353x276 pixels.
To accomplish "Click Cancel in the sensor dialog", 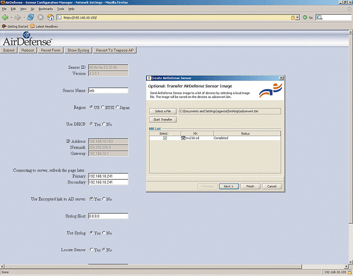I will click(x=272, y=186).
